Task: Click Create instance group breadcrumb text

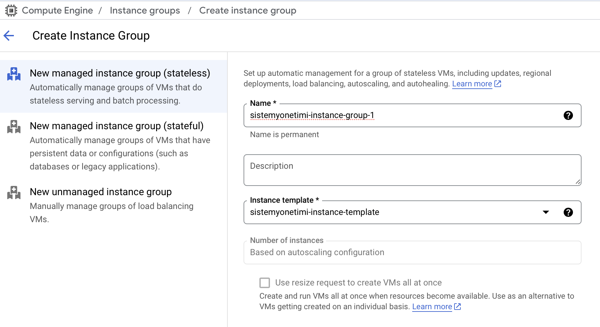Action: (248, 11)
